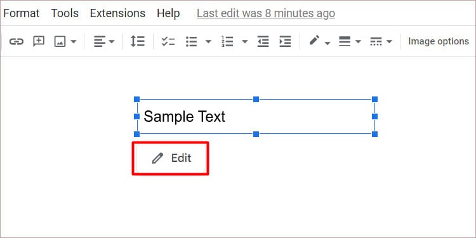
Task: Click the insert image icon
Action: coord(60,42)
